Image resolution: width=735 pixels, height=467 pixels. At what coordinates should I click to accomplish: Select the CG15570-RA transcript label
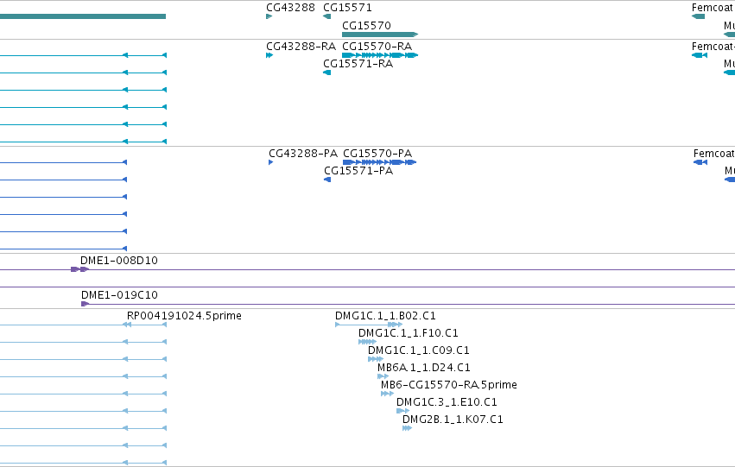pos(377,47)
